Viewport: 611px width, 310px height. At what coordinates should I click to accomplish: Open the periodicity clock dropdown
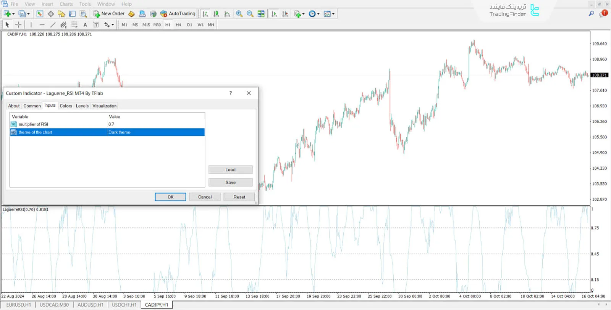[314, 14]
